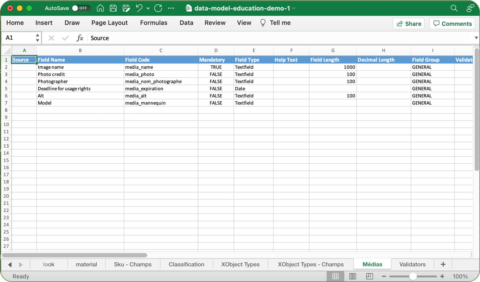Switch to Page Layout view icon
The image size is (480, 282).
pyautogui.click(x=352, y=276)
